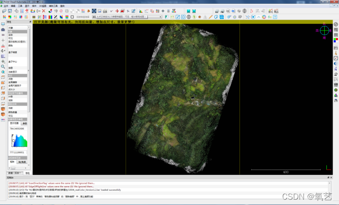The image size is (339, 205).
Task: Click the compass icon in right sidebar
Action: [x=336, y=58]
